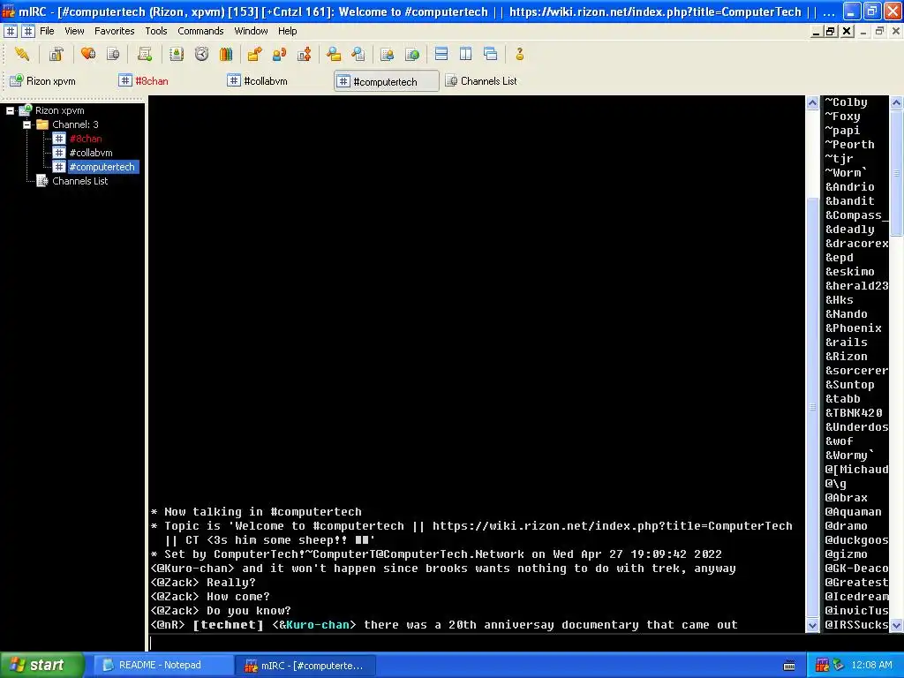Open the Commands menu
The image size is (904, 678).
pyautogui.click(x=200, y=31)
